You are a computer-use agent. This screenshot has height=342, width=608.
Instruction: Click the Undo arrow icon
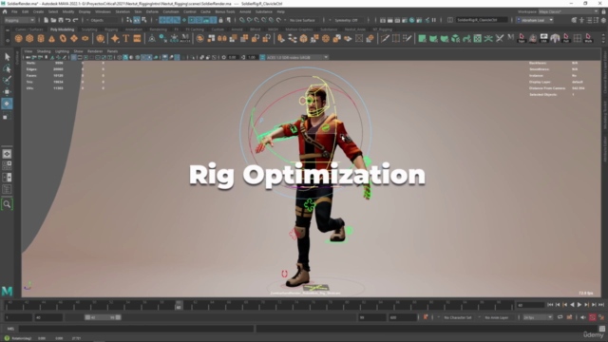tap(68, 20)
